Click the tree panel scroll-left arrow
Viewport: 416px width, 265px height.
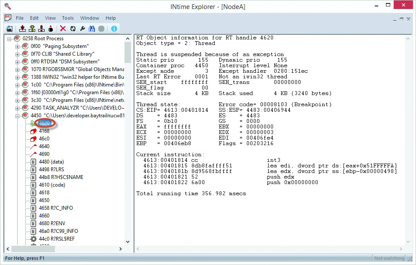[8, 249]
